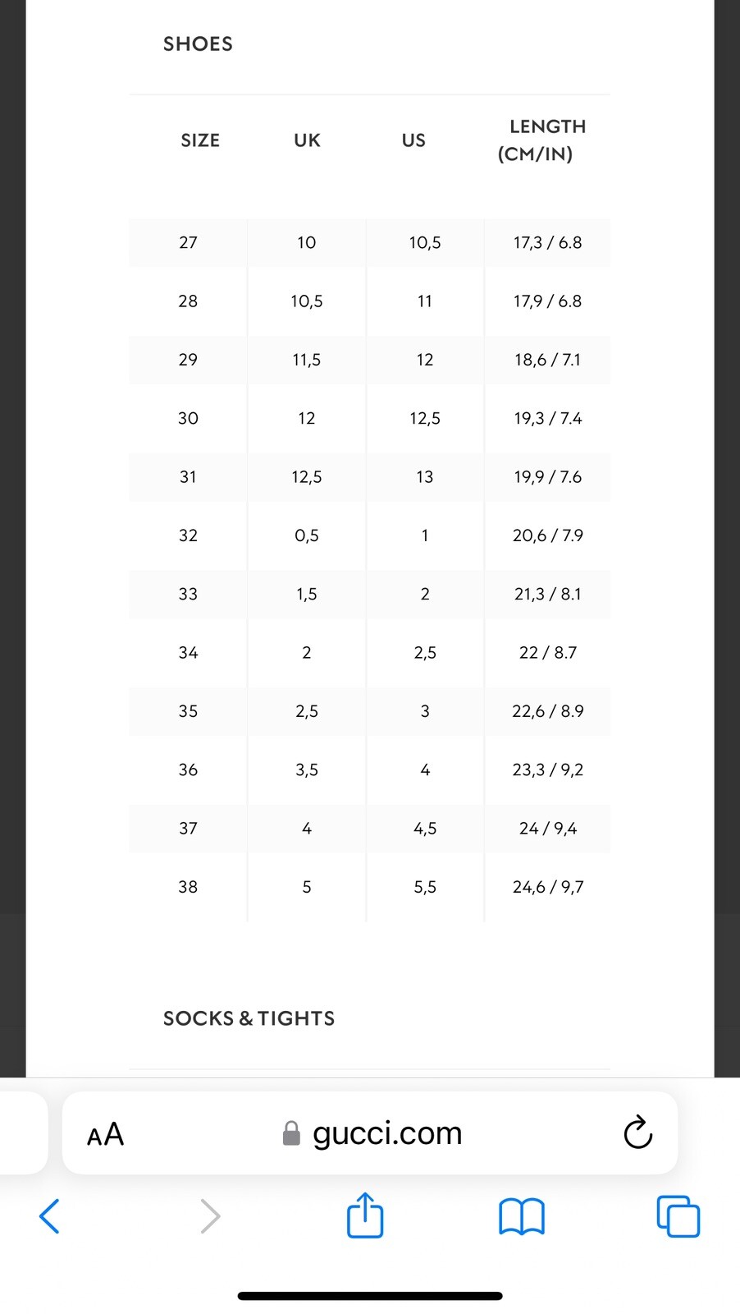This screenshot has height=1314, width=740.
Task: Tap the adjacent tab card edge left of address bar
Action: pos(24,1133)
